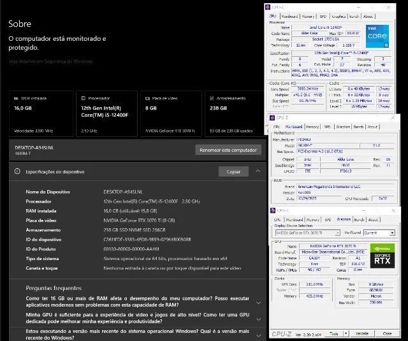This screenshot has width=408, height=341.
Task: Open the arrow menu next to Tools
Action: coord(346,333)
